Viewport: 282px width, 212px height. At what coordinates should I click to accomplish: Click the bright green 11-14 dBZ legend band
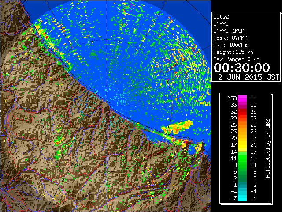point(242,158)
